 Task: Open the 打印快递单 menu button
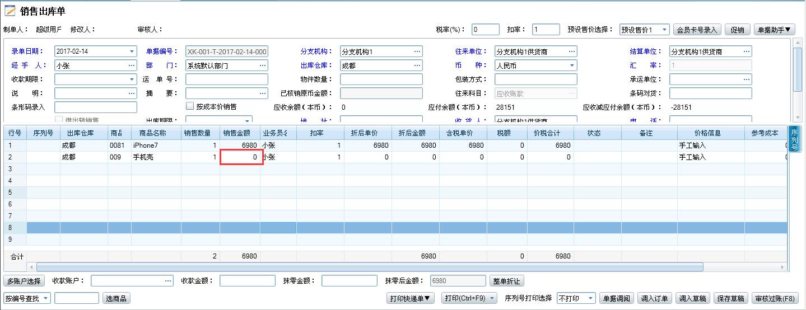(x=411, y=298)
